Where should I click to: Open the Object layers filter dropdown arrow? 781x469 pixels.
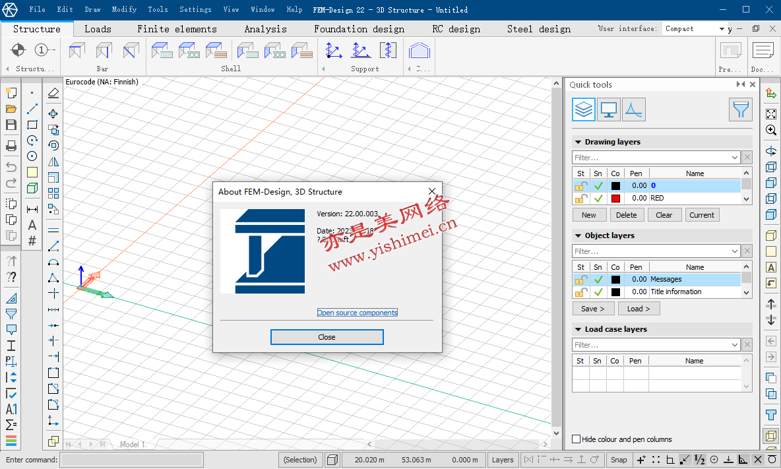735,251
